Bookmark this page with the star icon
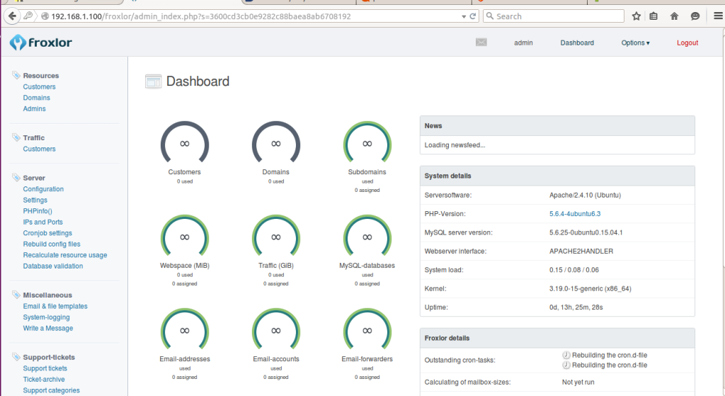This screenshot has width=725, height=396. [636, 16]
